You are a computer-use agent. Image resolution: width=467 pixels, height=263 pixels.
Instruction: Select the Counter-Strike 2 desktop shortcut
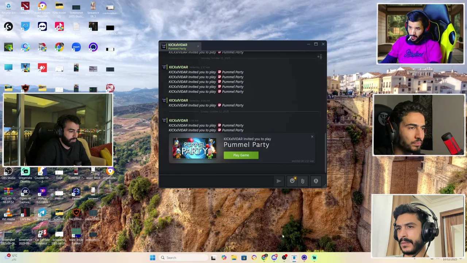42,175
